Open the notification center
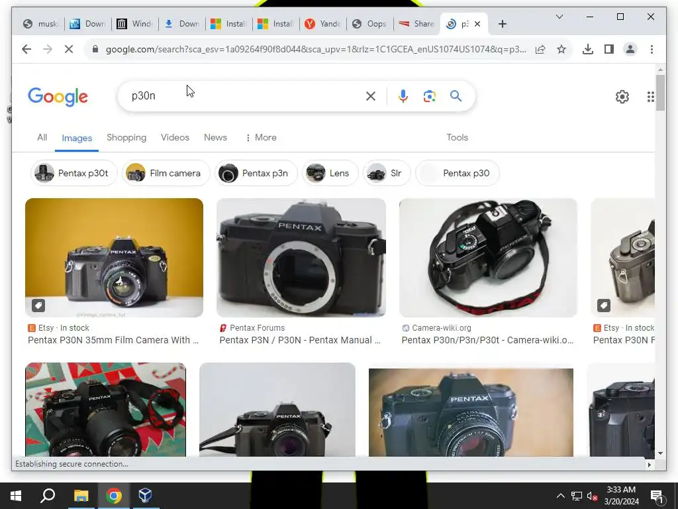 pos(657,496)
